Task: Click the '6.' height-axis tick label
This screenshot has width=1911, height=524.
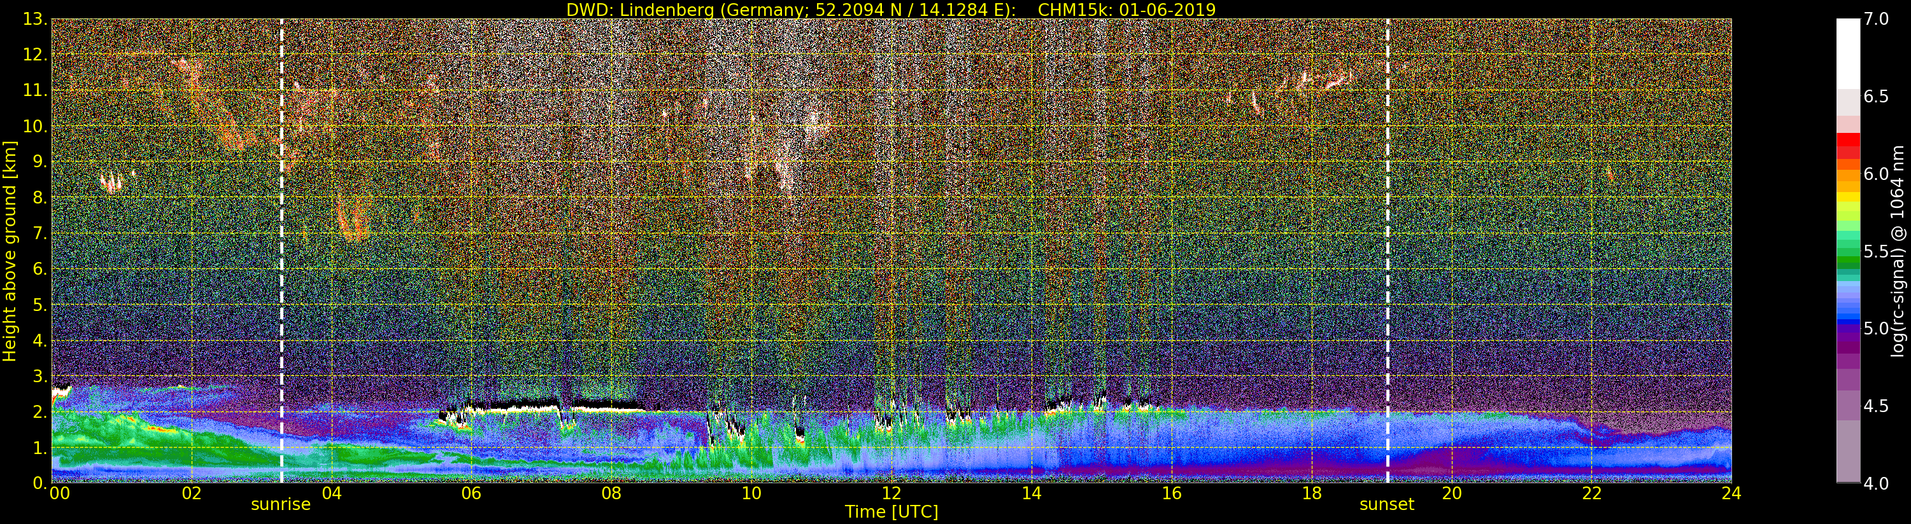Action: [x=39, y=269]
